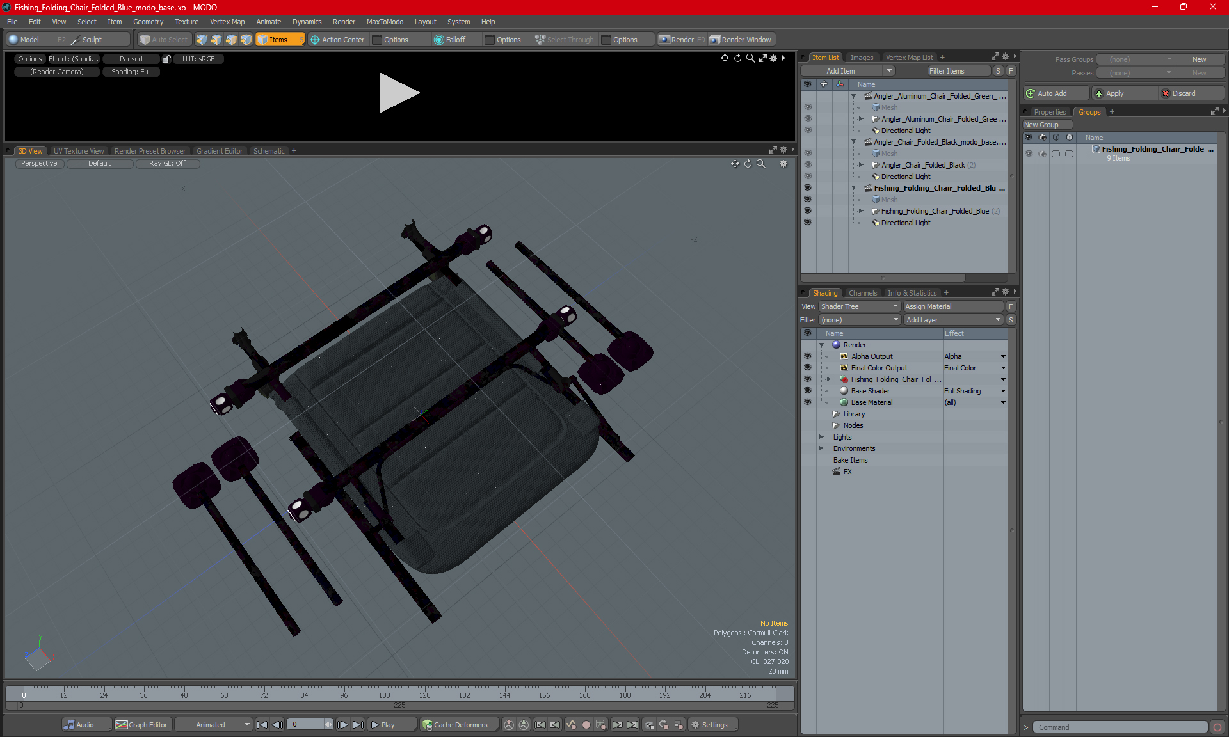The image size is (1229, 737).
Task: Switch to Channels tab
Action: click(x=862, y=293)
